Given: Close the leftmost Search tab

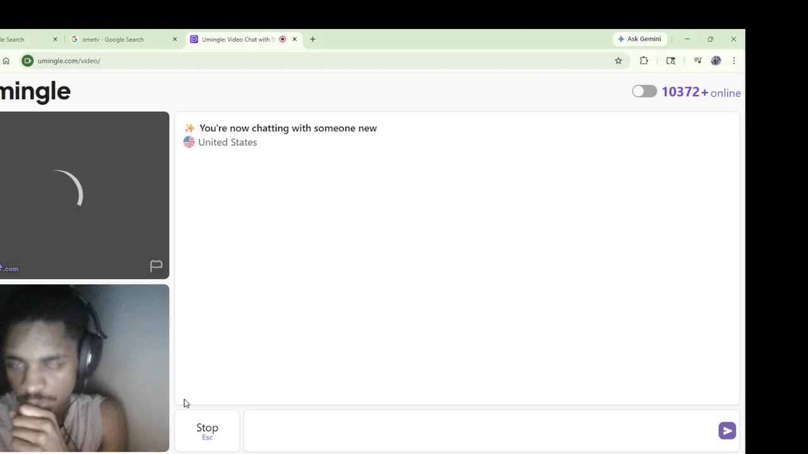Looking at the screenshot, I should 55,39.
